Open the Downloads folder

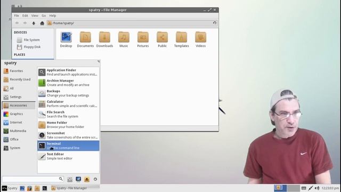point(104,39)
